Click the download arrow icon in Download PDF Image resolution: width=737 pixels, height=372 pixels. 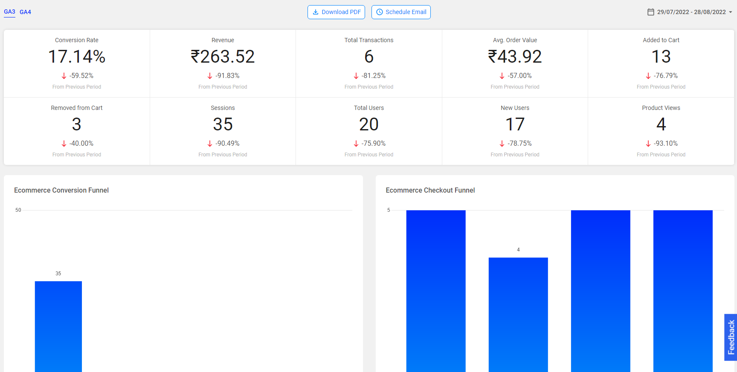(316, 12)
